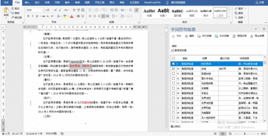Tick the select-all checkbox in the results header
Screen dimensions: 268x136
(x=173, y=58)
